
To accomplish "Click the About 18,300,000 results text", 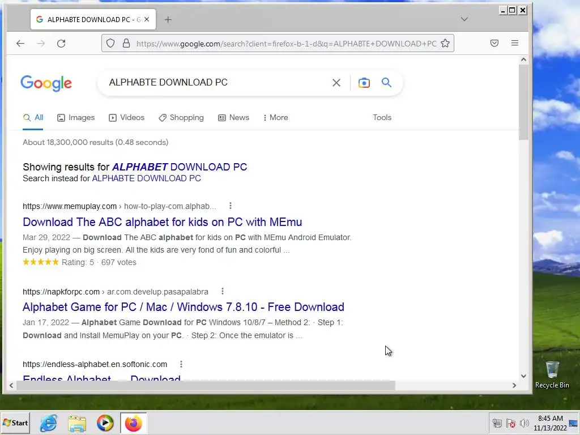I will pyautogui.click(x=95, y=142).
